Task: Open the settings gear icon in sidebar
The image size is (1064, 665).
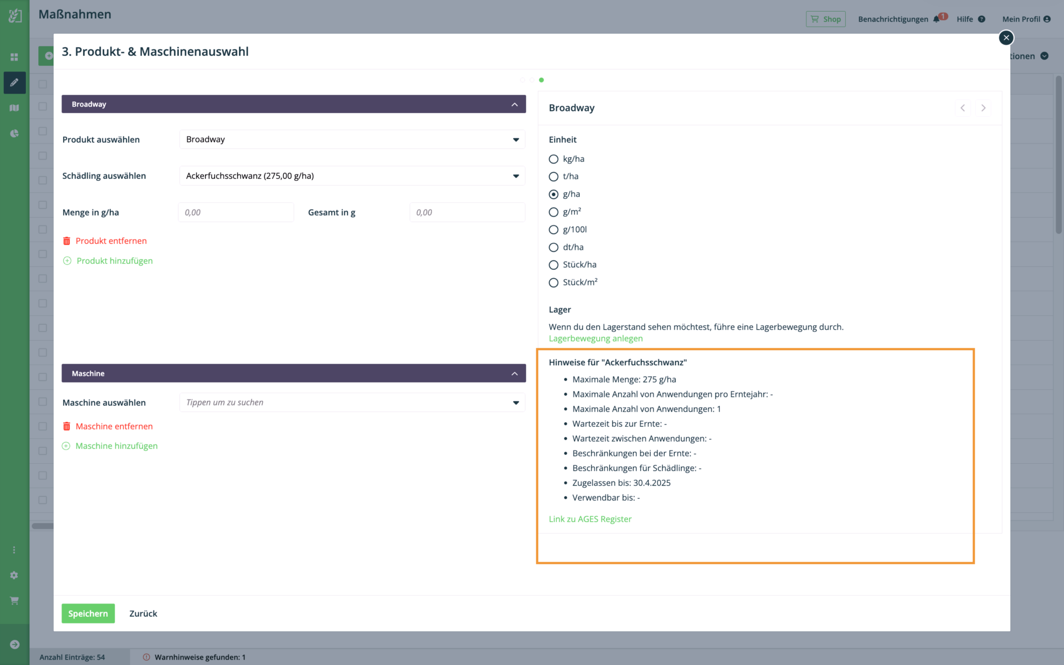Action: point(14,575)
